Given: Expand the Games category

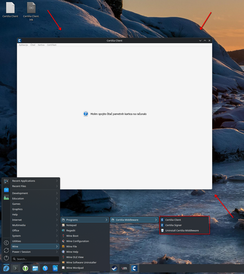Looking at the screenshot, I should pos(35,204).
